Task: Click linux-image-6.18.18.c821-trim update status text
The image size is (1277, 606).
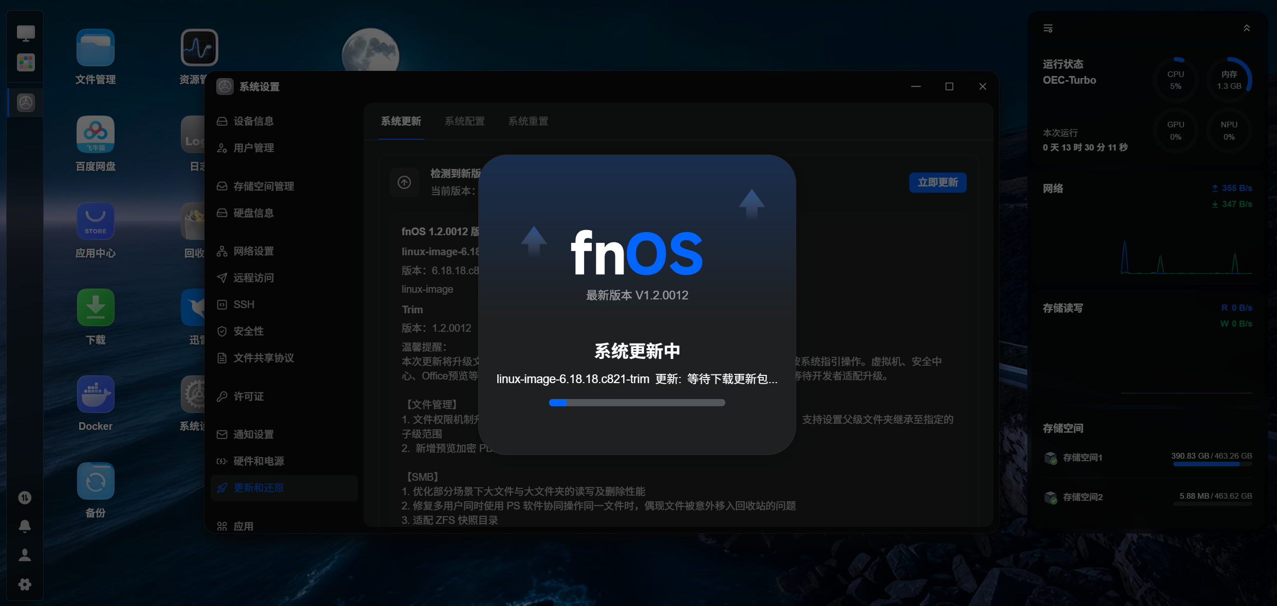Action: [x=637, y=379]
